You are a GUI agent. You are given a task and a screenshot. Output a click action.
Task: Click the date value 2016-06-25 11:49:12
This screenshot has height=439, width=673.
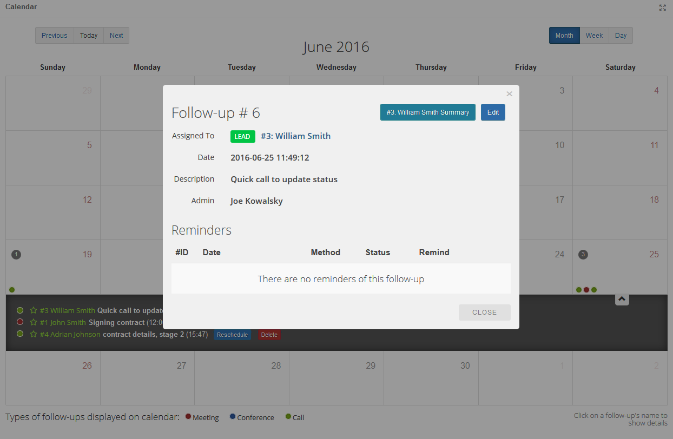pyautogui.click(x=270, y=158)
